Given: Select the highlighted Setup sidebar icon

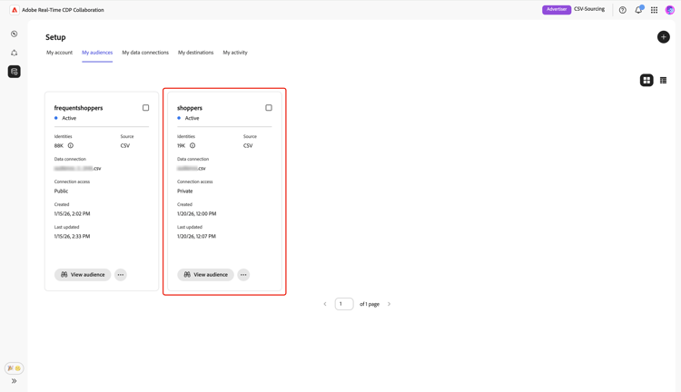Looking at the screenshot, I should (x=15, y=72).
